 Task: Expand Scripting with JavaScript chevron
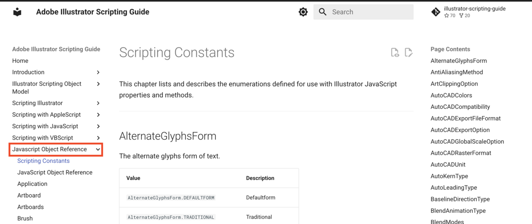[x=98, y=126]
